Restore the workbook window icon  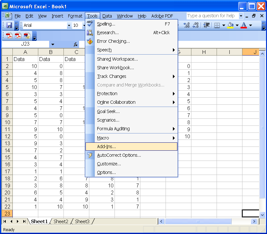pyautogui.click(x=254, y=16)
